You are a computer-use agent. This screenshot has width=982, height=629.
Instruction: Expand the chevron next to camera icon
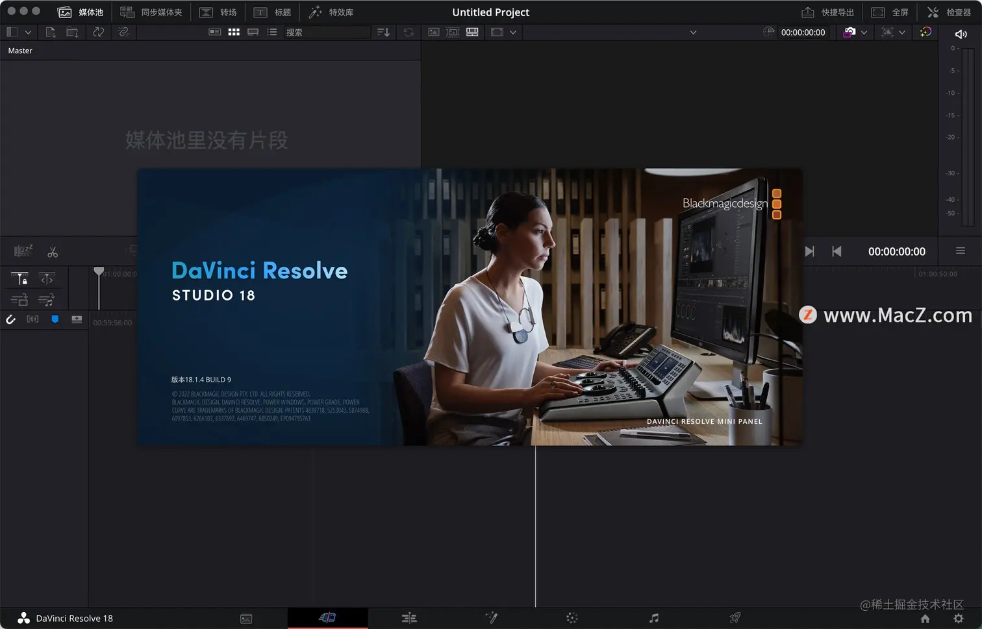864,32
